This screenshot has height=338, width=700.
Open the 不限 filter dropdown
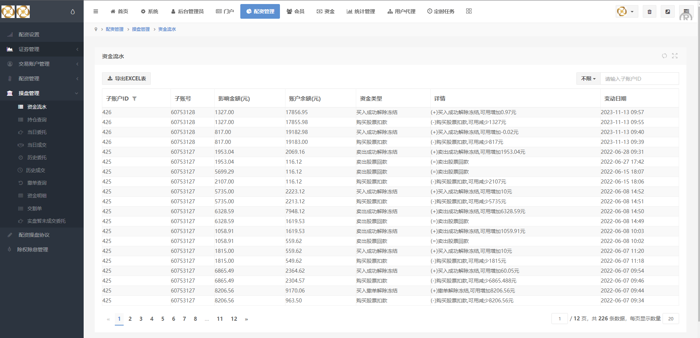[x=588, y=79]
